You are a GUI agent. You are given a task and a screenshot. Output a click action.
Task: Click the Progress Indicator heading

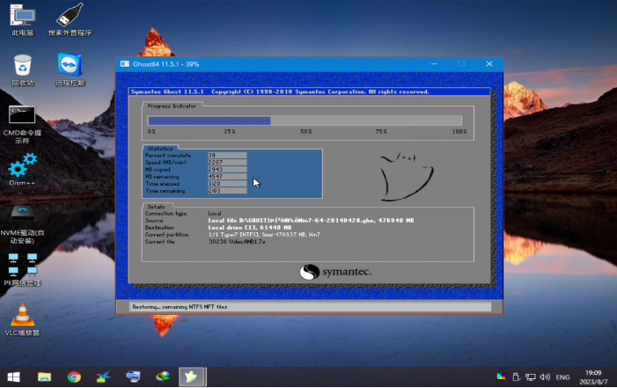pos(172,106)
